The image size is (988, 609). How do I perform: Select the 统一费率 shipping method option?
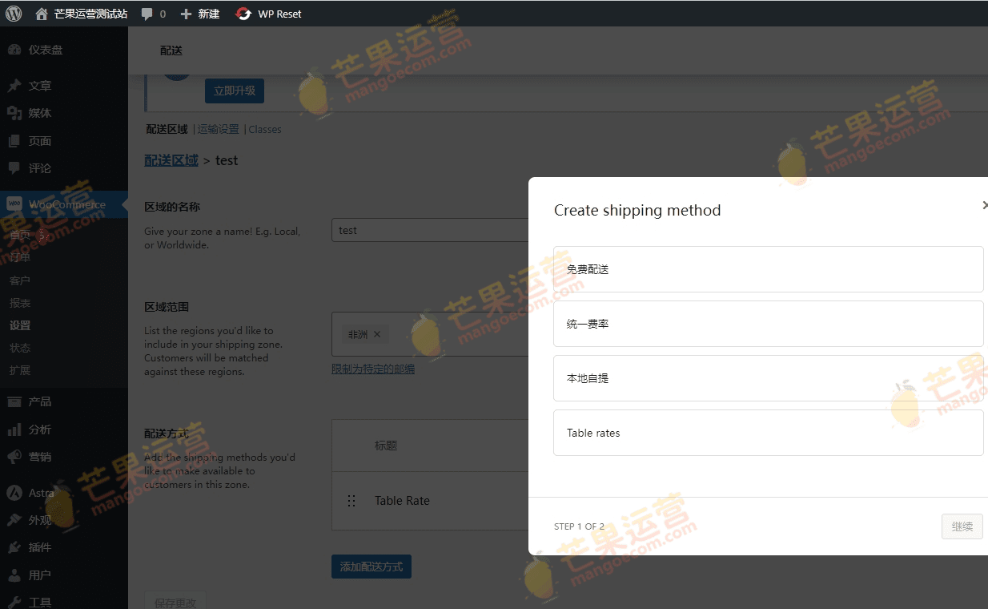coord(768,324)
